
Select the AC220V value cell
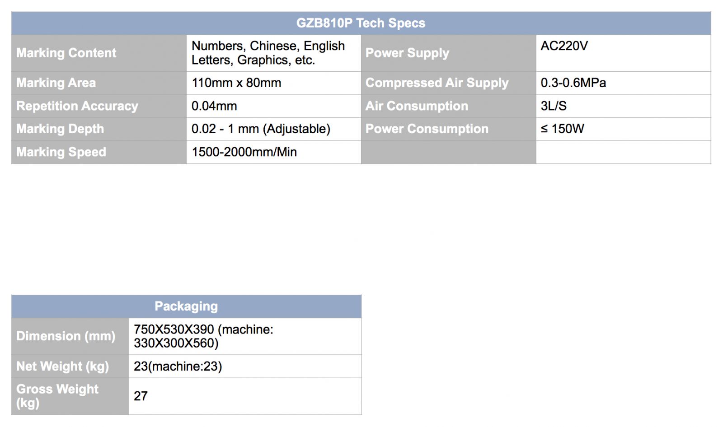point(564,46)
